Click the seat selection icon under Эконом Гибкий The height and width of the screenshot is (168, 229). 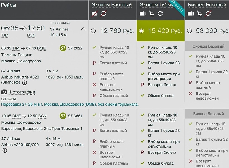pos(152,13)
